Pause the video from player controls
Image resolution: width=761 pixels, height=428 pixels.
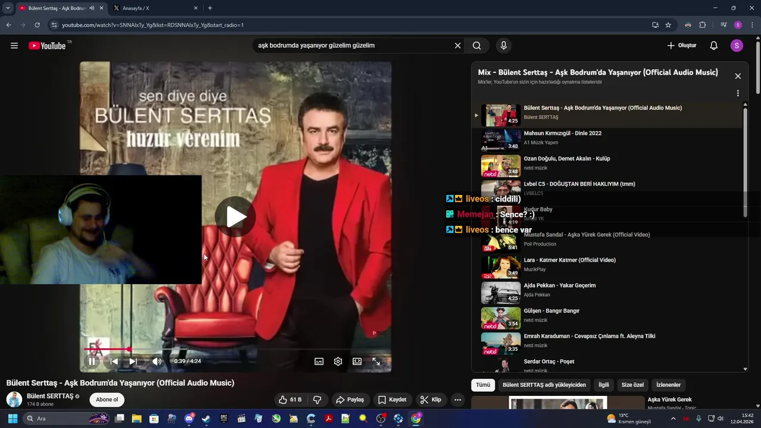92,361
